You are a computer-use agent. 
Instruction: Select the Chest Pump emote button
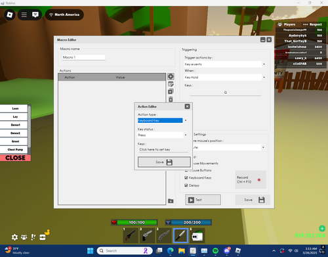coord(14,150)
